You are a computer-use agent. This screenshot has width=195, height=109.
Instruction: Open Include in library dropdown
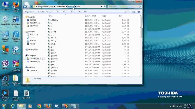coord(45,12)
